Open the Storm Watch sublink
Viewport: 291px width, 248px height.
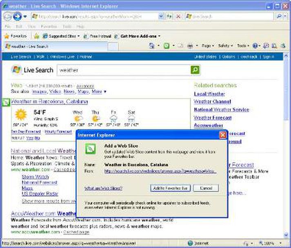click(x=35, y=177)
